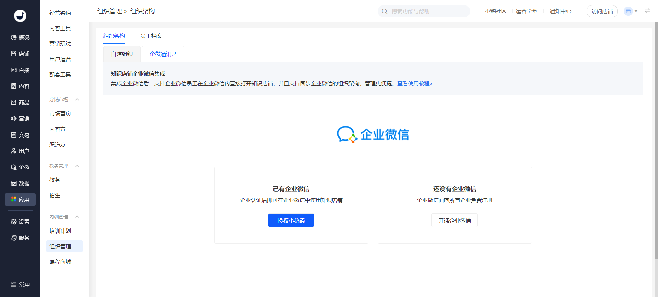Click the 开通企业微信 button
The image size is (658, 297).
pos(454,220)
